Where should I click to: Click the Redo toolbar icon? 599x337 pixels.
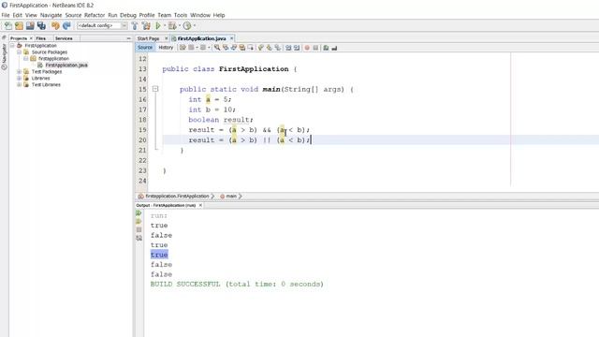tap(66, 25)
